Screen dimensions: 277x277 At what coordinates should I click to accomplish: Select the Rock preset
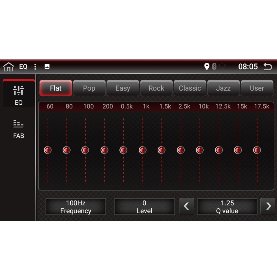coord(156,88)
